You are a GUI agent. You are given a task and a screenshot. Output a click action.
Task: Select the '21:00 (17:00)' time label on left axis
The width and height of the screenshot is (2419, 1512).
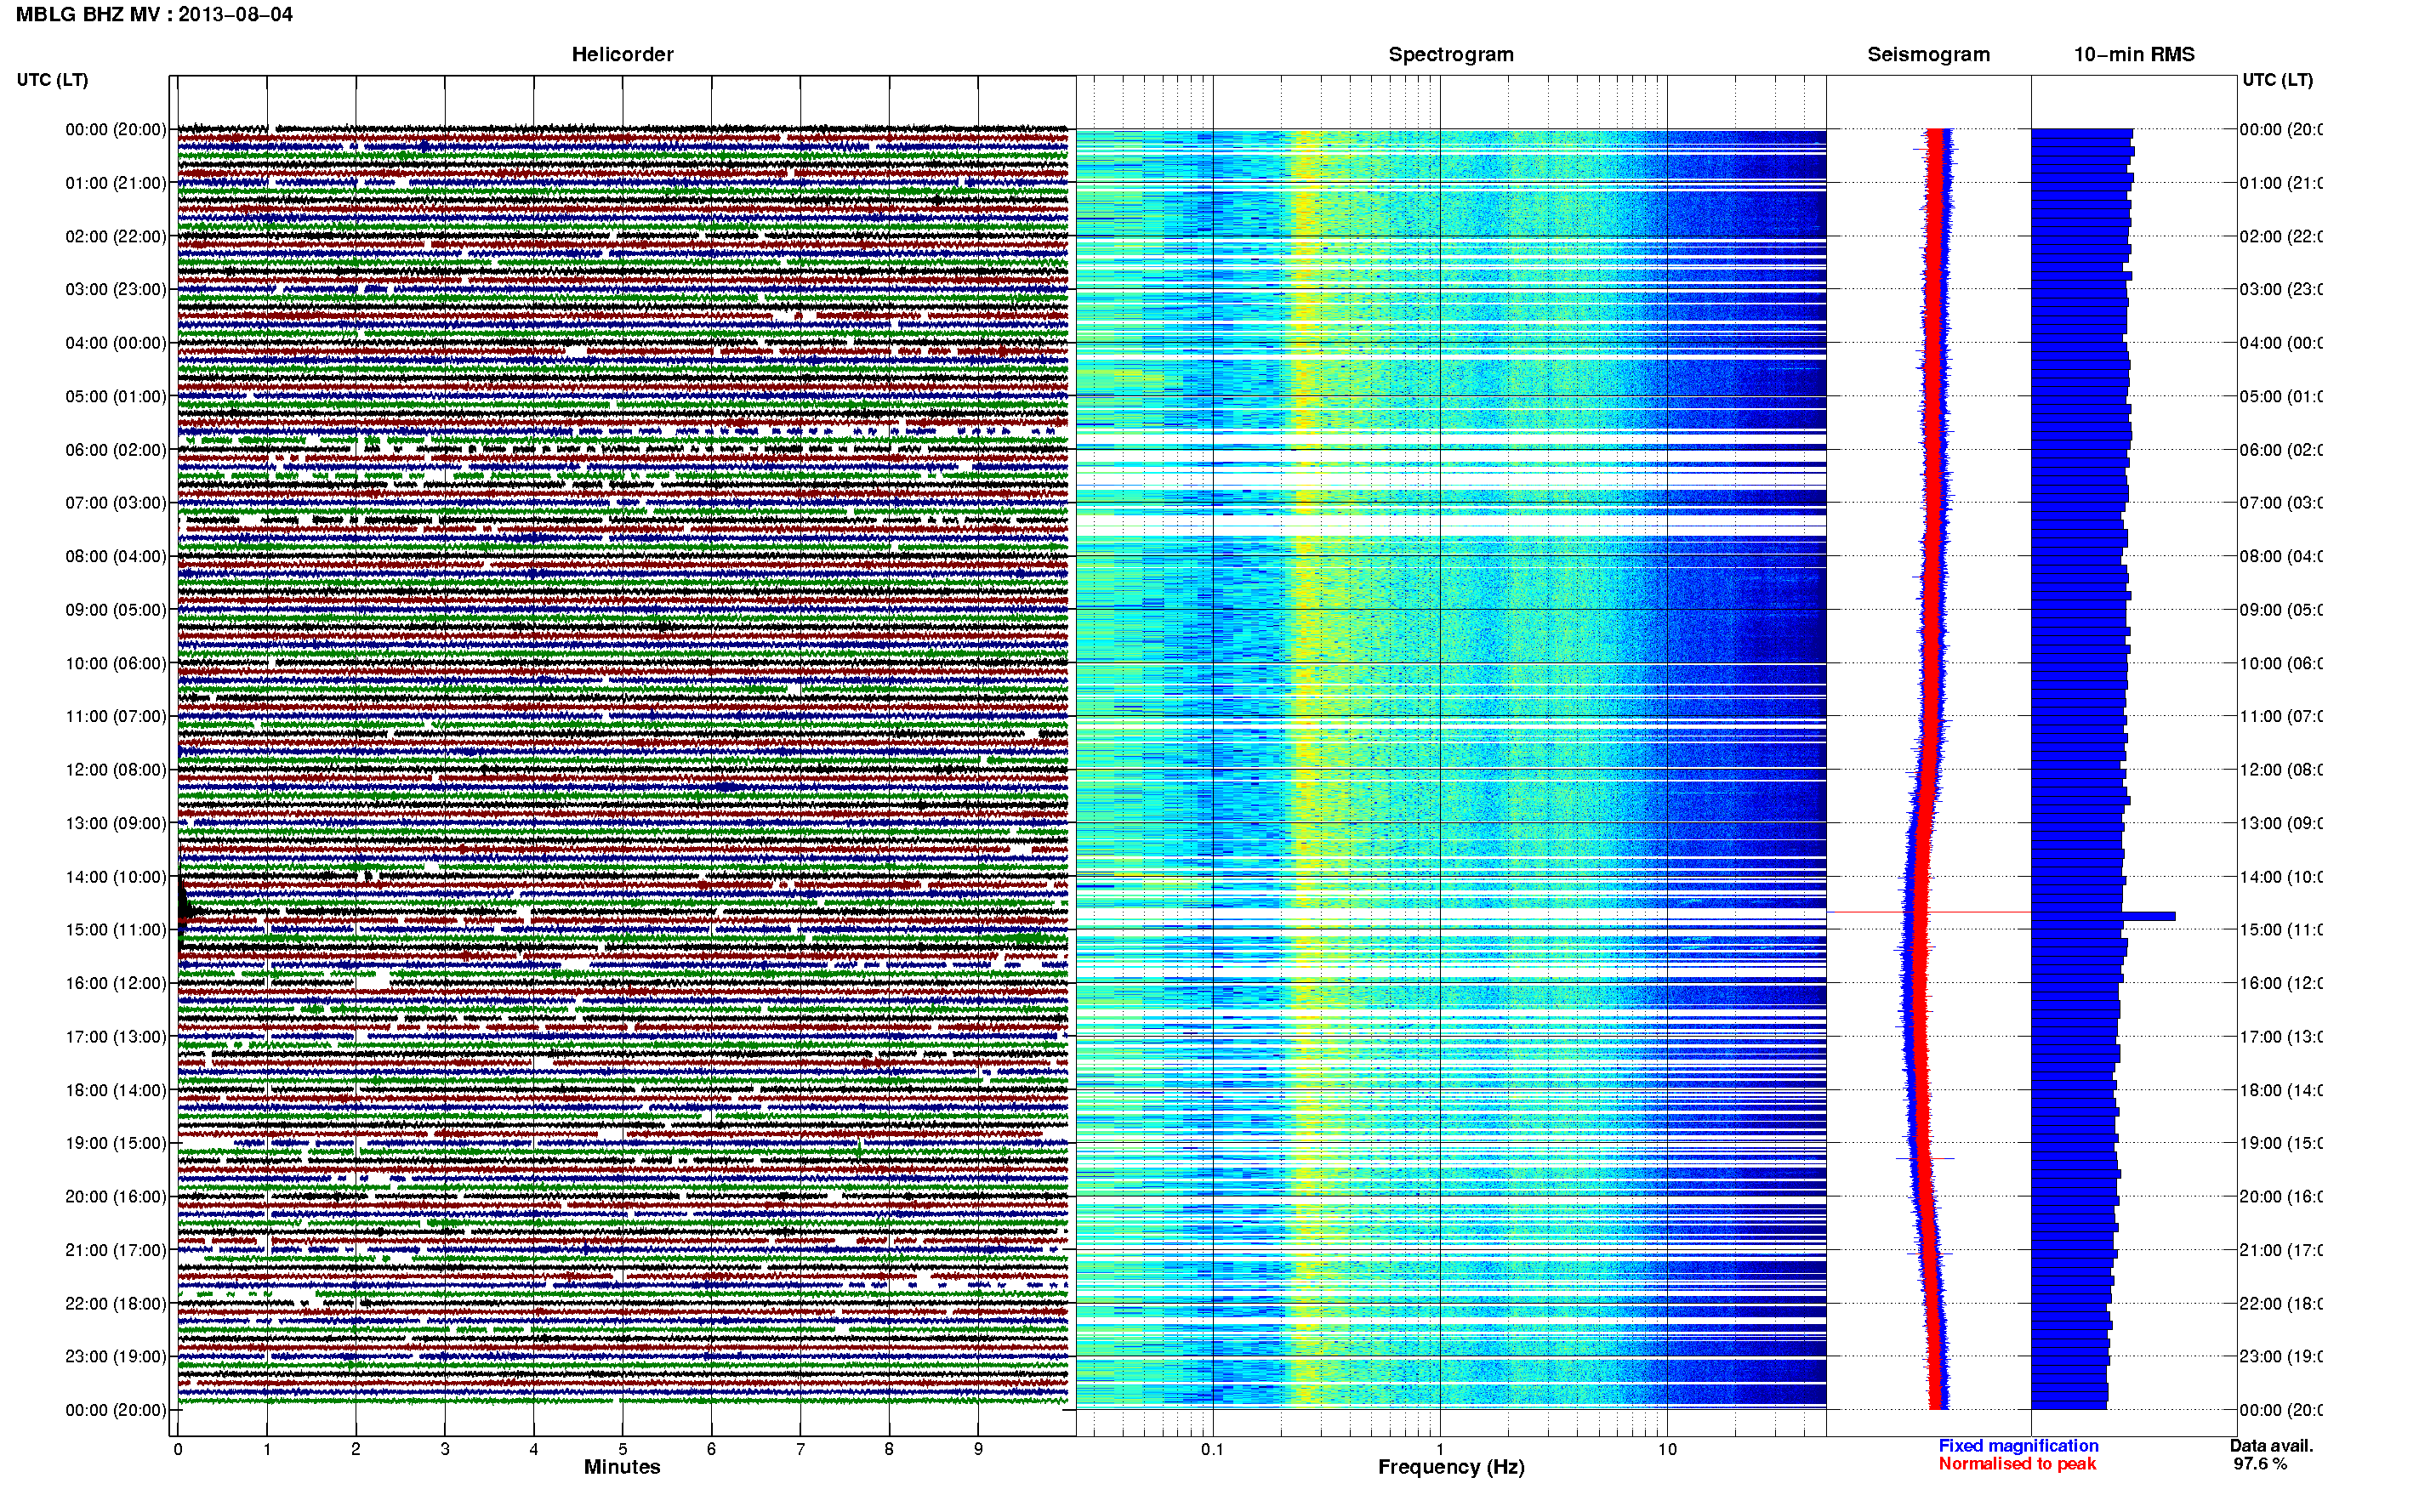click(x=116, y=1250)
